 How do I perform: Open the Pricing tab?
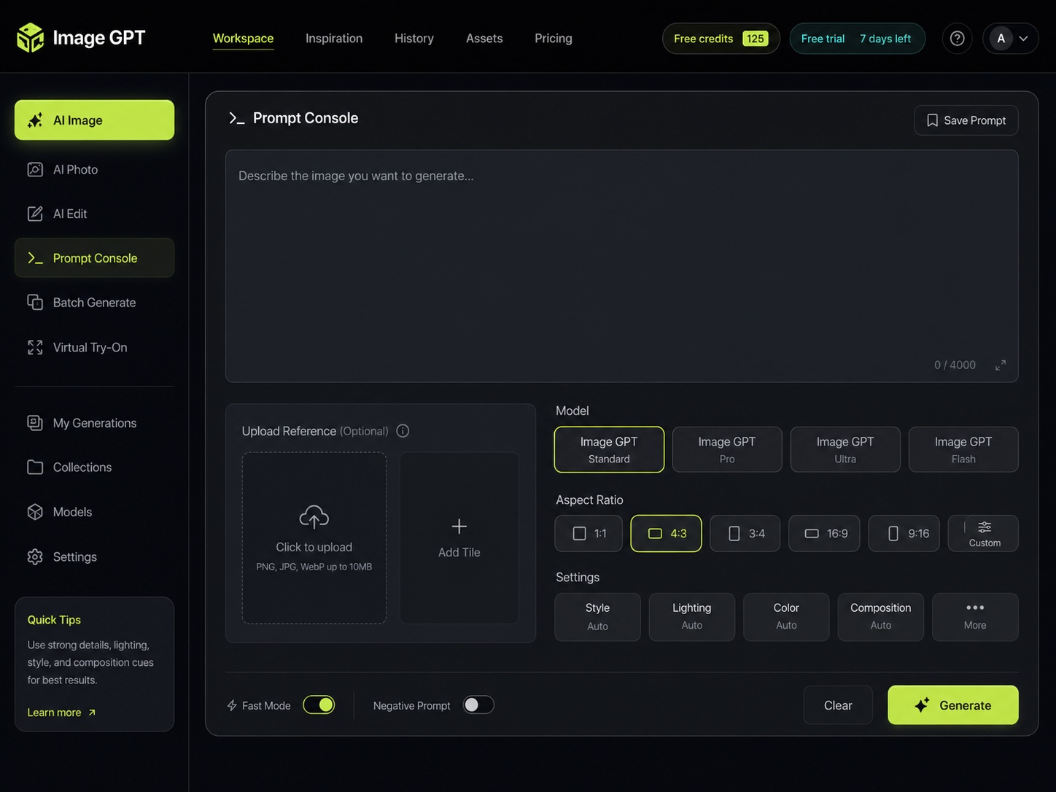[554, 39]
